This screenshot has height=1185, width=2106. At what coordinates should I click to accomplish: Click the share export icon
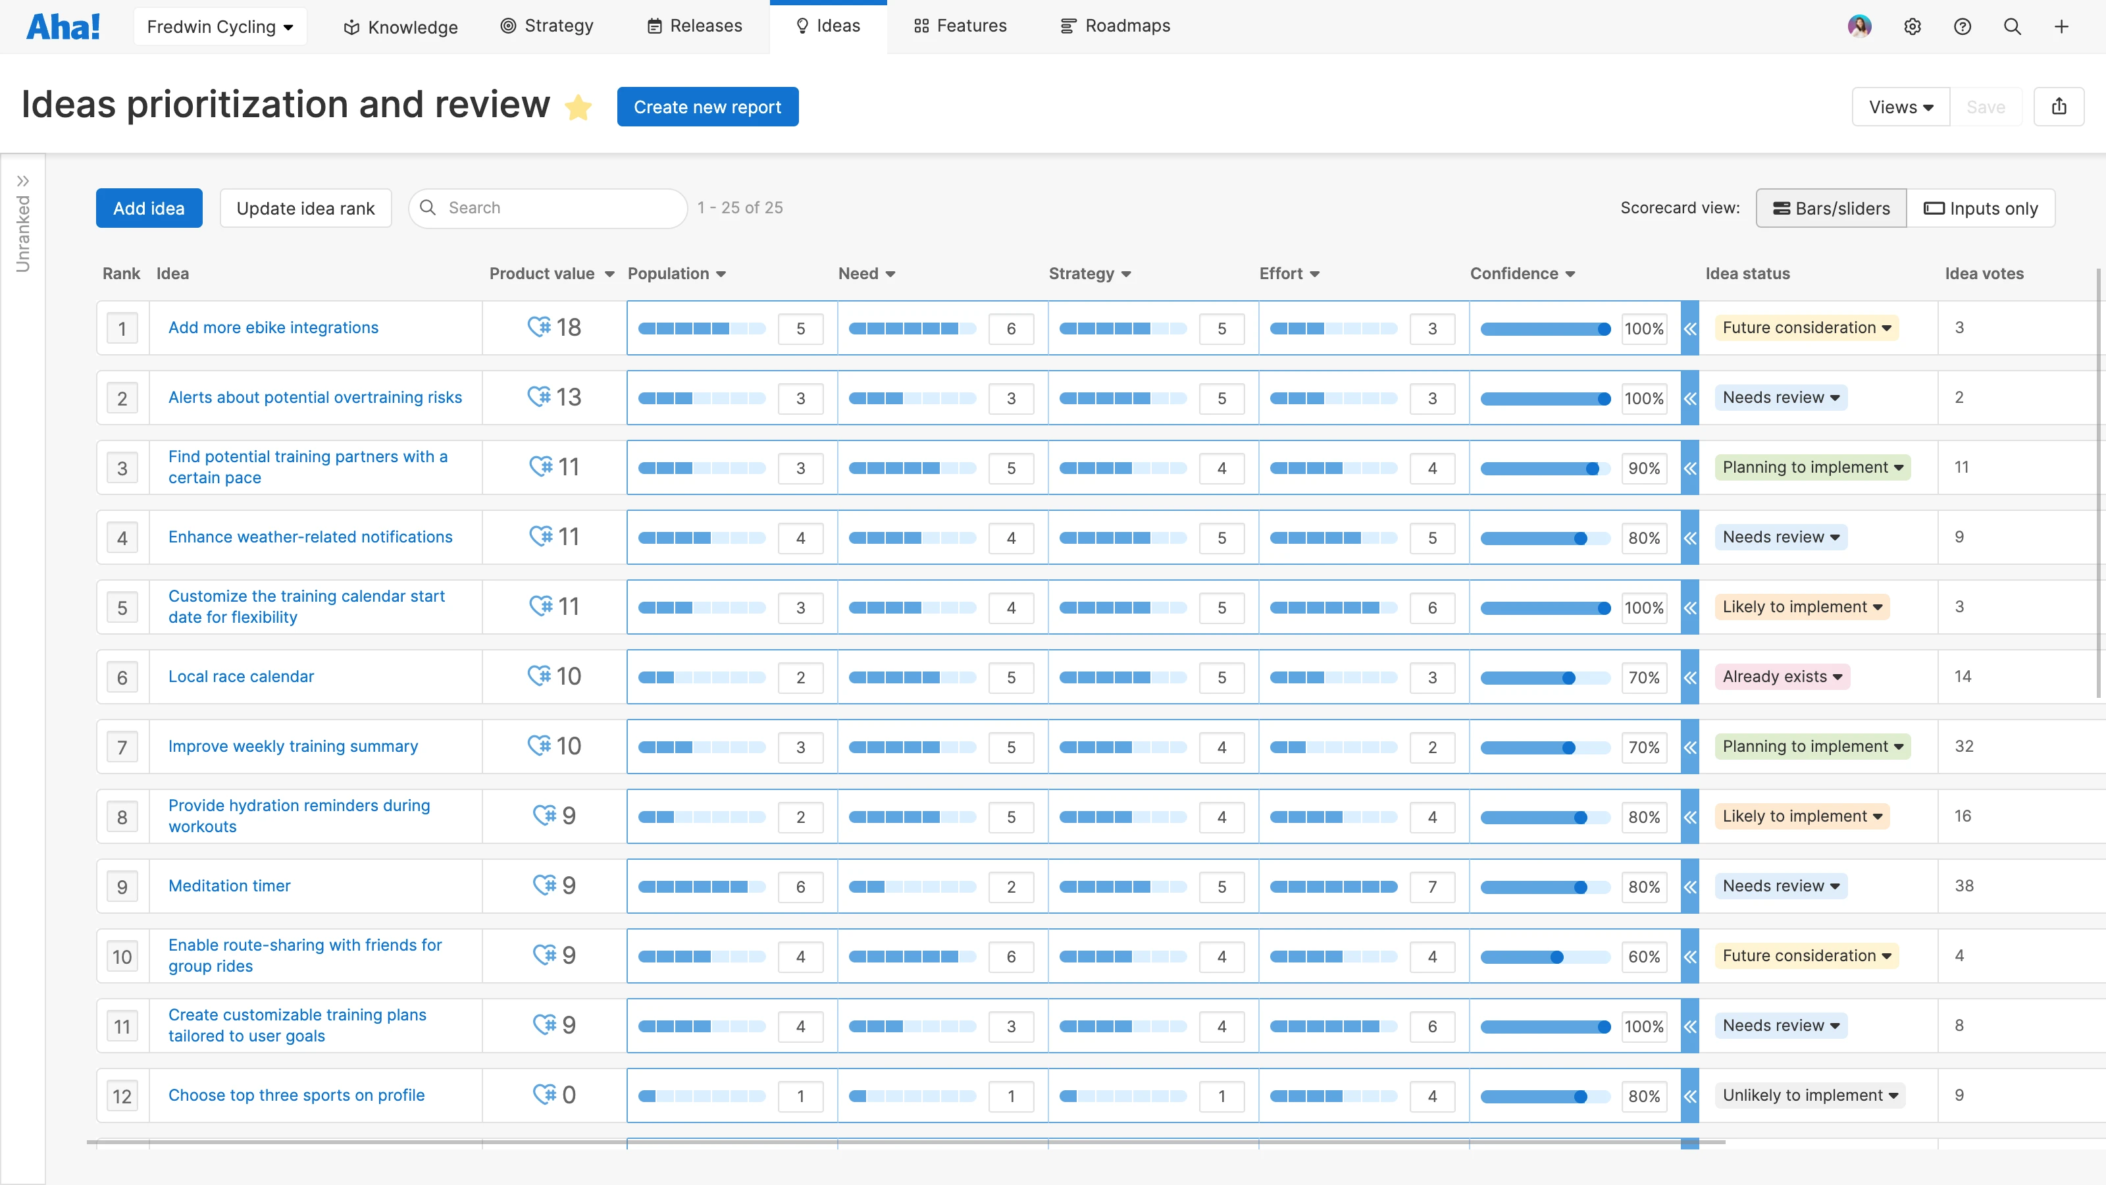[2059, 106]
